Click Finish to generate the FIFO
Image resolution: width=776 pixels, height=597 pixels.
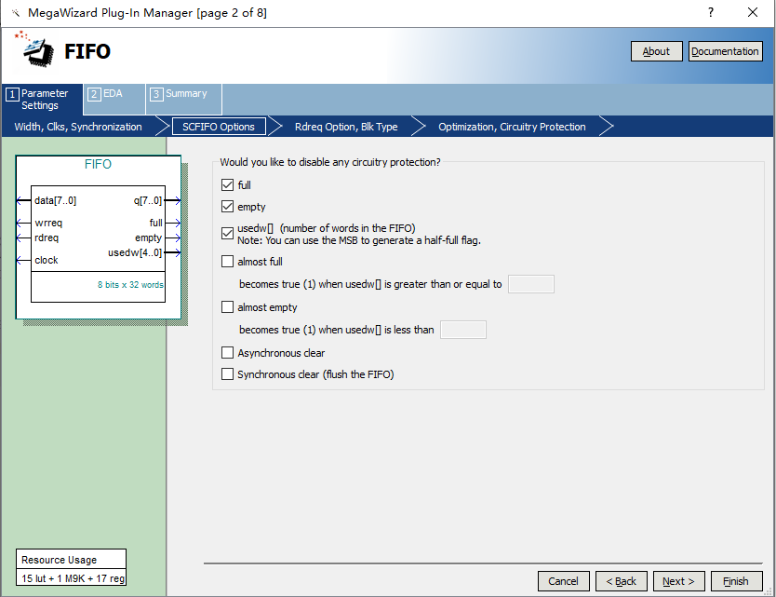tap(735, 580)
